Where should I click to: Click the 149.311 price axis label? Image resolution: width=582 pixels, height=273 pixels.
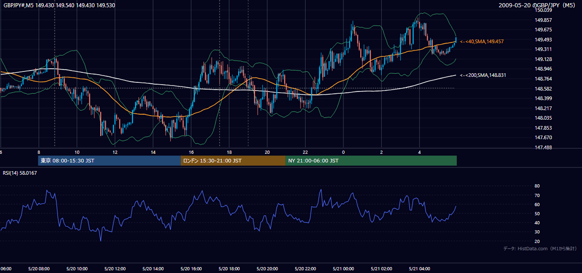(543, 49)
